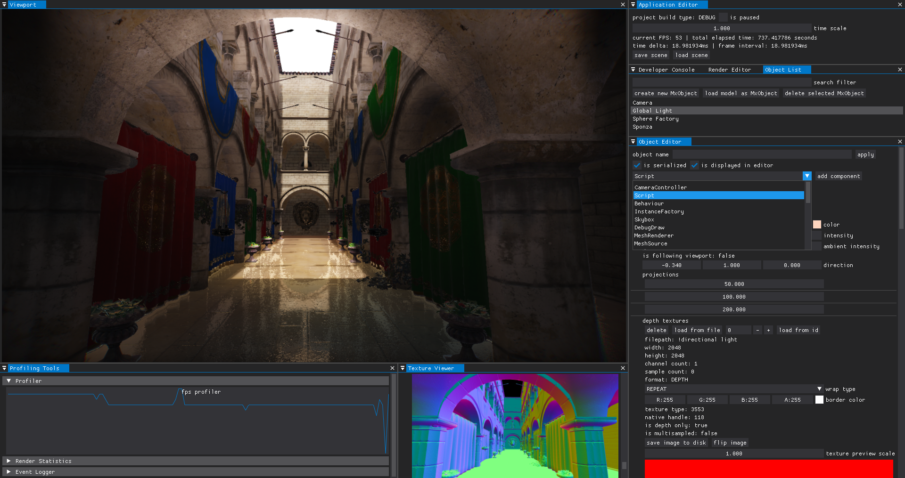Click the add component button
The height and width of the screenshot is (478, 905).
(839, 176)
